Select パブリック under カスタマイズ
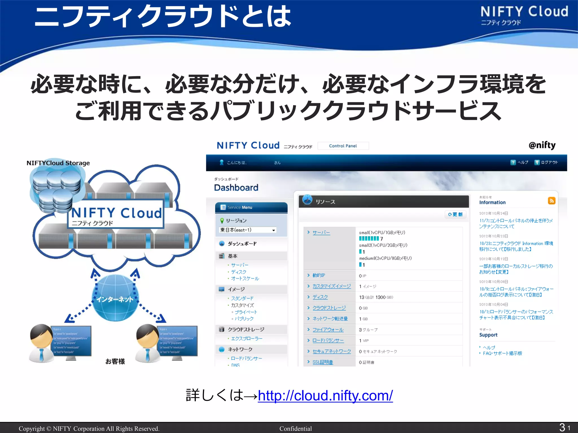 [x=244, y=319]
